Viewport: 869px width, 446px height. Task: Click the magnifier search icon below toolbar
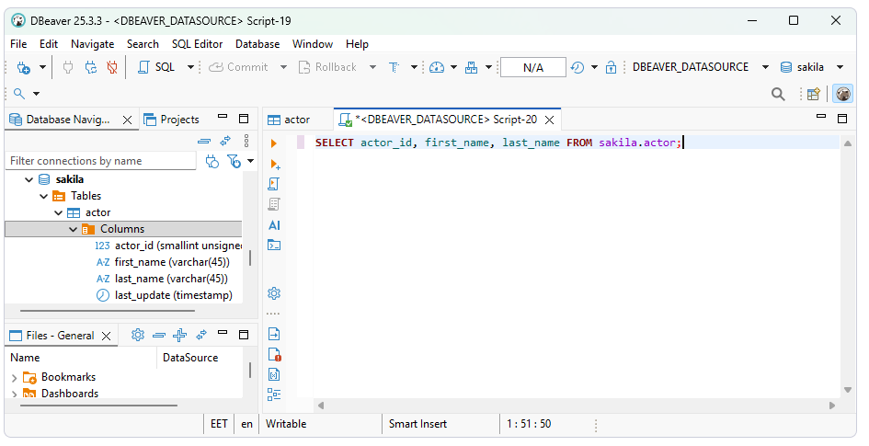[x=19, y=94]
